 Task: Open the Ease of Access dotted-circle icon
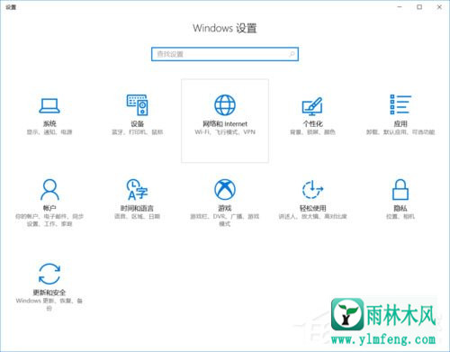point(312,189)
